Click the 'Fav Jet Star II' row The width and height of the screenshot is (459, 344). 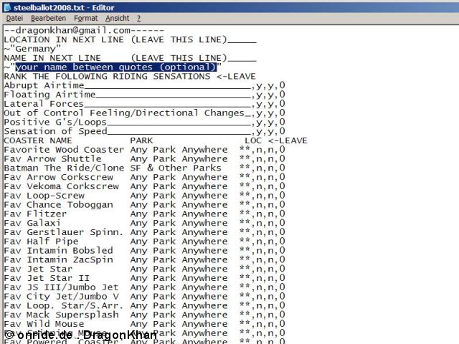tap(144, 278)
